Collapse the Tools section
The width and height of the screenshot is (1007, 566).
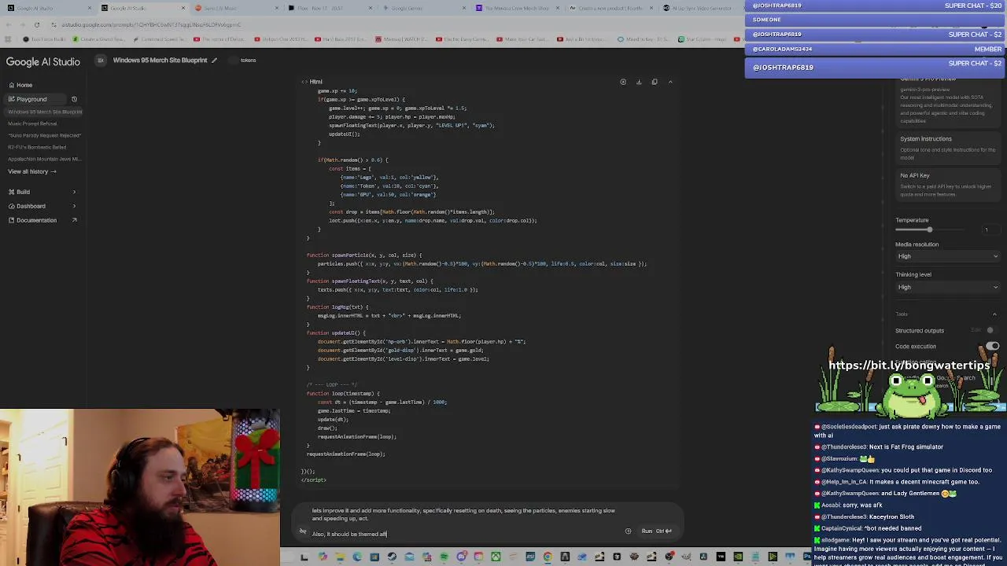pos(994,314)
